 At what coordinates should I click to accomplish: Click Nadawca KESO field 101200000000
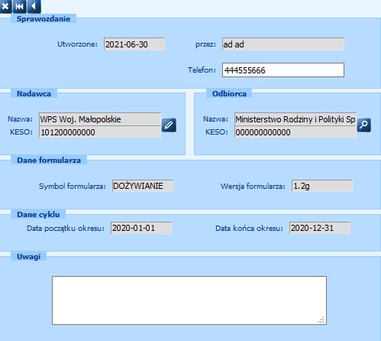(100, 132)
